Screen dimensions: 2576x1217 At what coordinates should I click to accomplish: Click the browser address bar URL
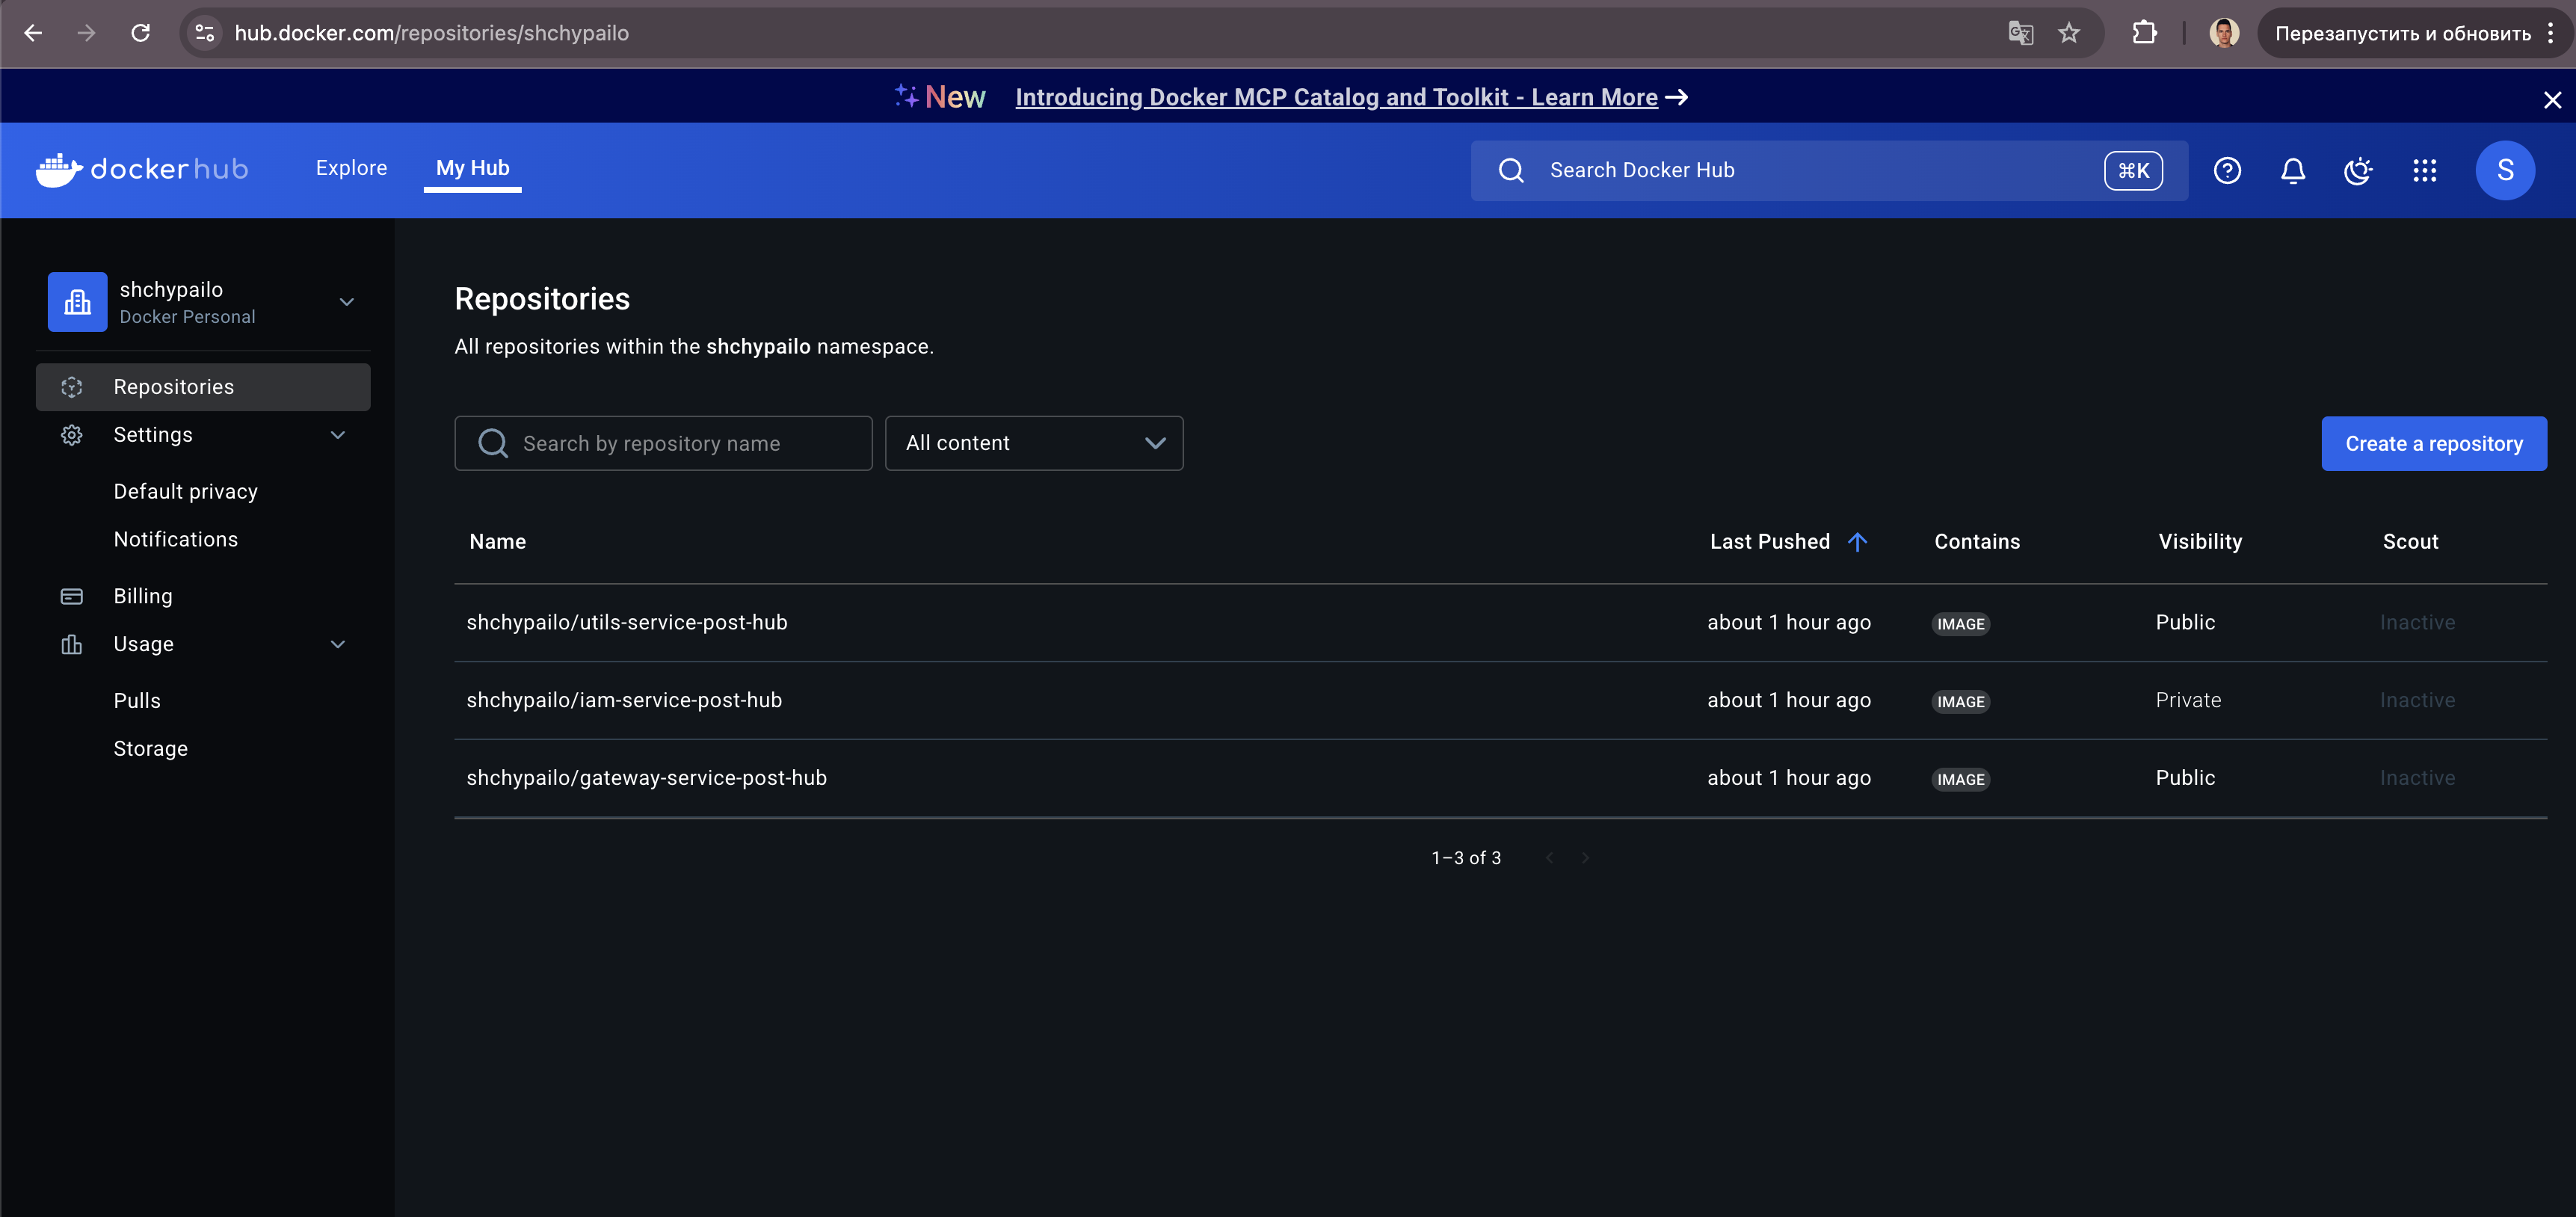pos(431,33)
